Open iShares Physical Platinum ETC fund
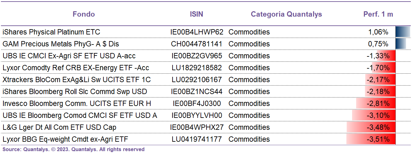 point(51,32)
